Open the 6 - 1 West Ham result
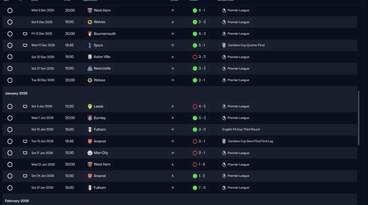 coord(199,10)
